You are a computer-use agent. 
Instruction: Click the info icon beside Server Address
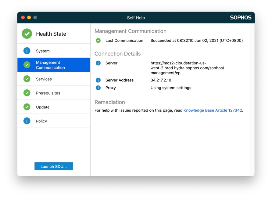[x=98, y=80]
